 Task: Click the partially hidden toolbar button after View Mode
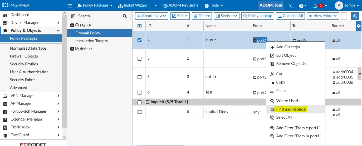[344, 16]
